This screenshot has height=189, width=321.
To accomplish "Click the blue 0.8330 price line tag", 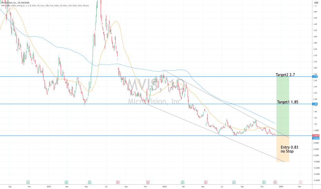I will point(316,138).
